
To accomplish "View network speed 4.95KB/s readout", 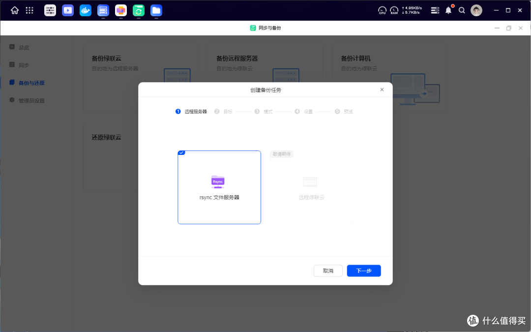I will 412,8.
